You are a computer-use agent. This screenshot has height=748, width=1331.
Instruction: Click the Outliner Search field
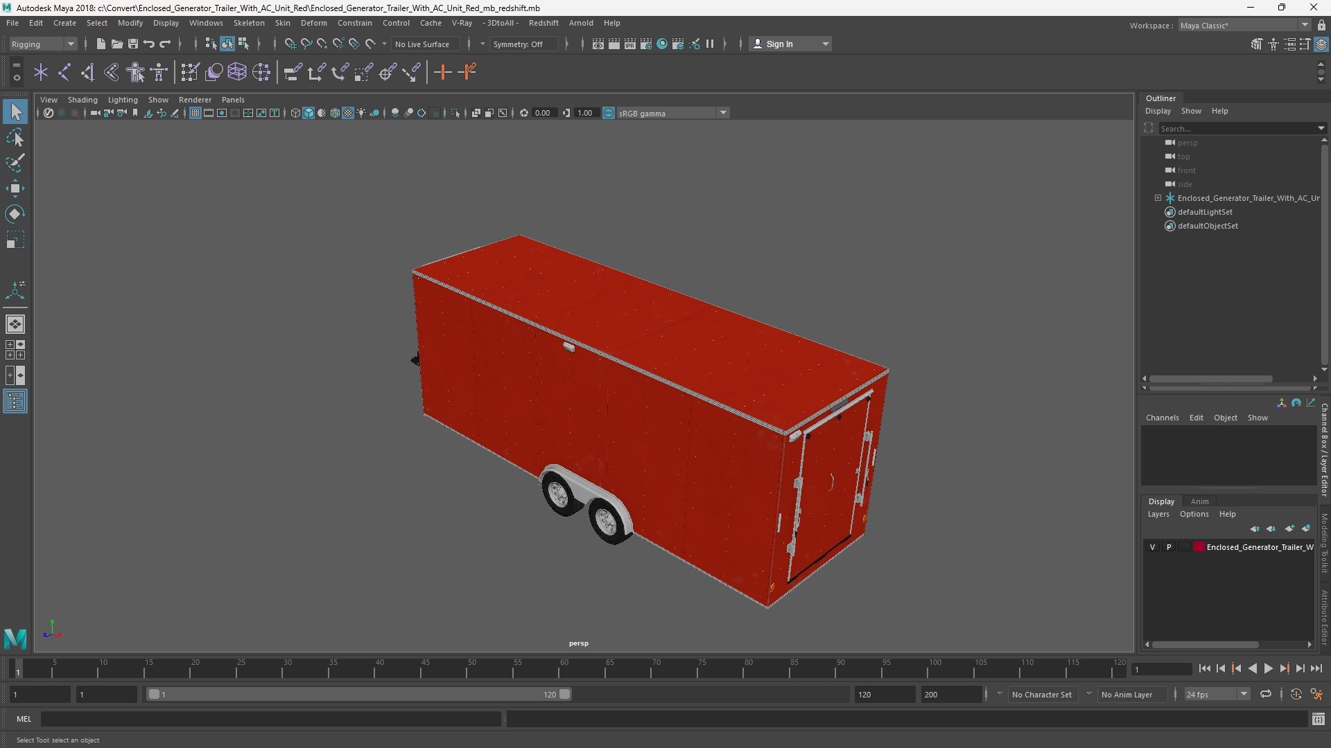pyautogui.click(x=1239, y=128)
